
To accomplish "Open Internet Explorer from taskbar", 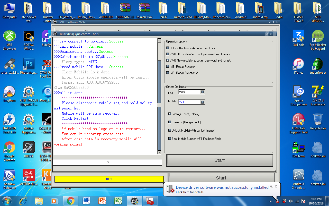I will pyautogui.click(x=23, y=201).
